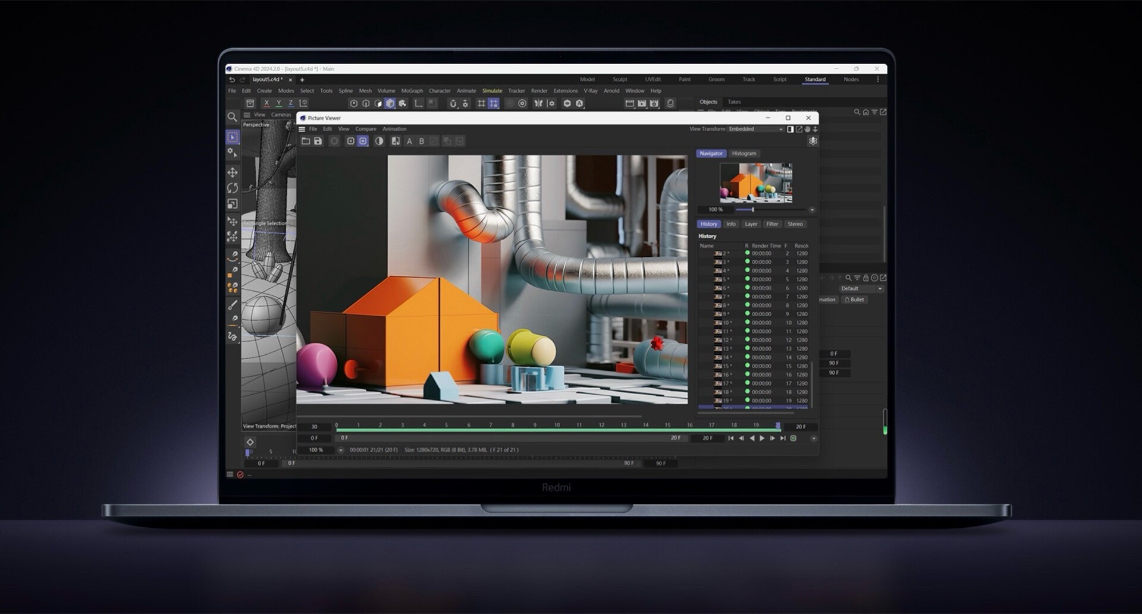Click the coordinate system icon next to Z

coord(303,103)
